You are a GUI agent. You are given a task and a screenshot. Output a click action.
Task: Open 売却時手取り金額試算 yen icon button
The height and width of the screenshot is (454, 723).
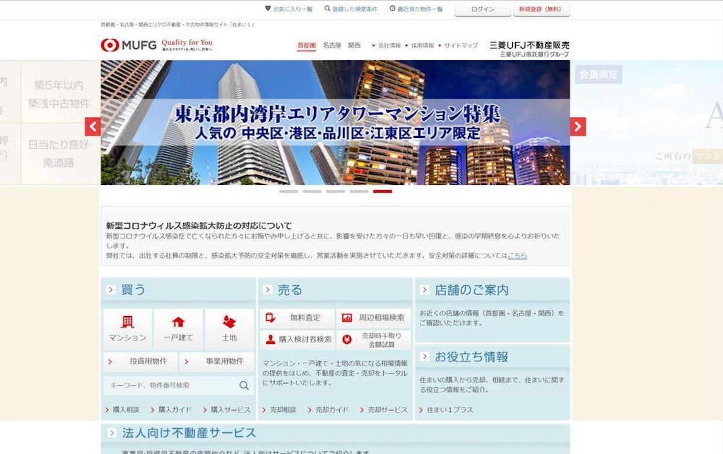coord(374,340)
